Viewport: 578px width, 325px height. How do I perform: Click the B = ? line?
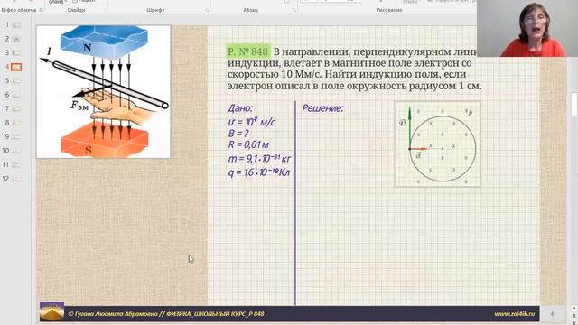click(x=238, y=134)
